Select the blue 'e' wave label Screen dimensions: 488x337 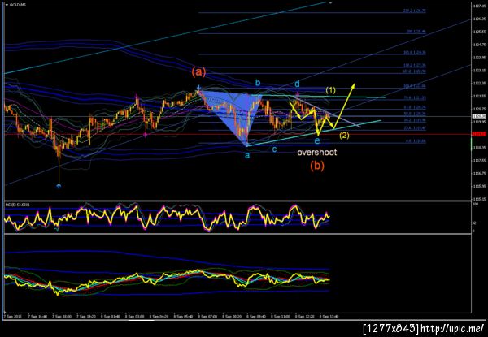[x=317, y=141]
